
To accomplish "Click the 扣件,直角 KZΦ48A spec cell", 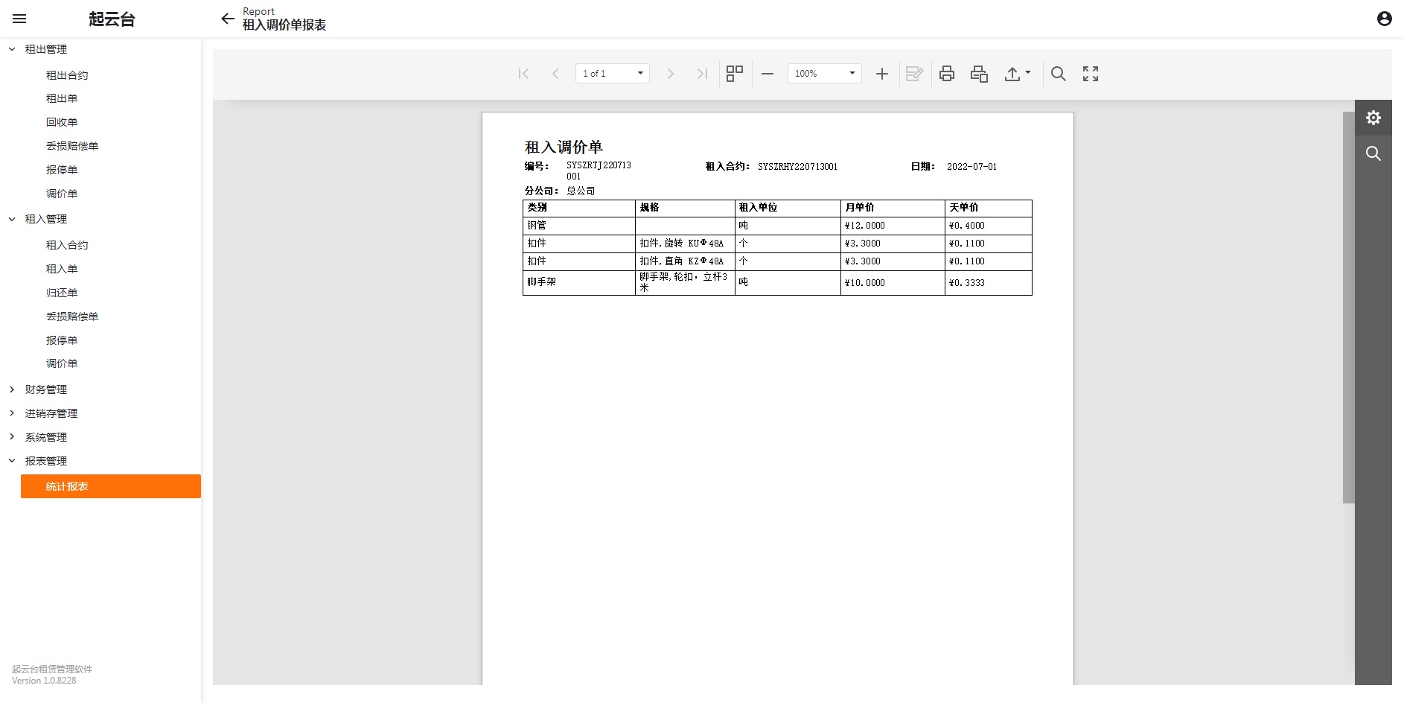I will (x=685, y=261).
